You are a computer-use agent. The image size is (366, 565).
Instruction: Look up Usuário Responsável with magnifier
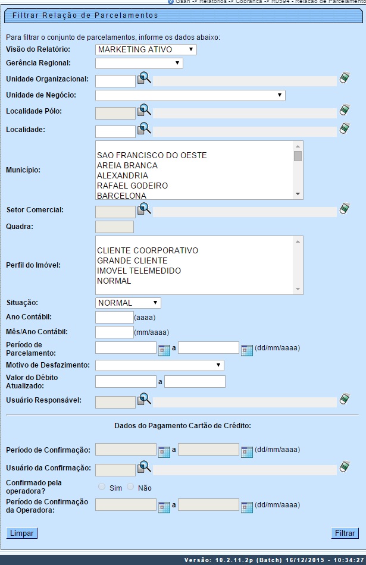coord(144,399)
